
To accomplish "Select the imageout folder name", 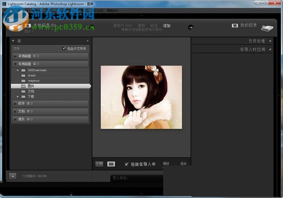I will coord(33,81).
